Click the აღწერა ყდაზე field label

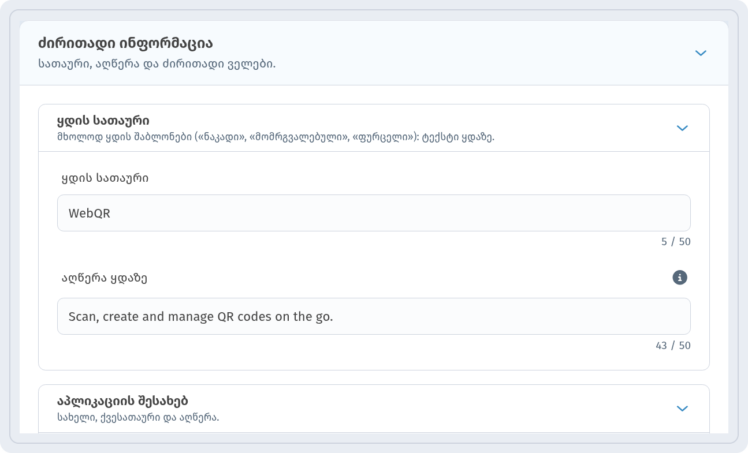tap(105, 278)
